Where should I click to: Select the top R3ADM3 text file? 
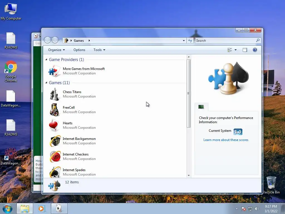[11, 41]
